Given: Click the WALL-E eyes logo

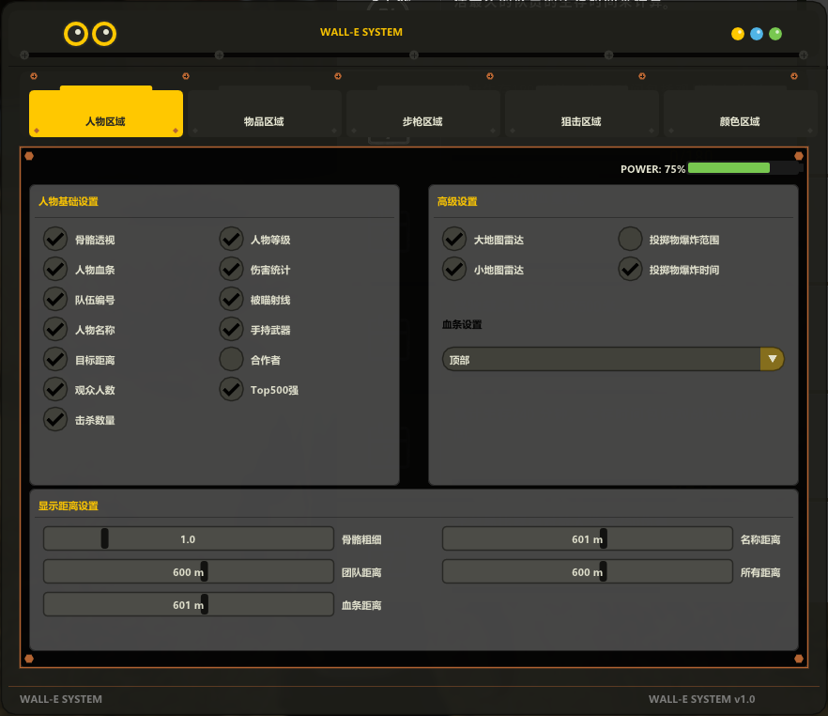Looking at the screenshot, I should (90, 35).
